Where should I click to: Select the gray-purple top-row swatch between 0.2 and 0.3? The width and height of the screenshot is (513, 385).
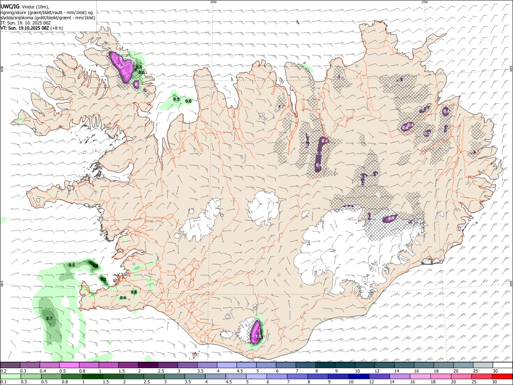(x=10, y=365)
